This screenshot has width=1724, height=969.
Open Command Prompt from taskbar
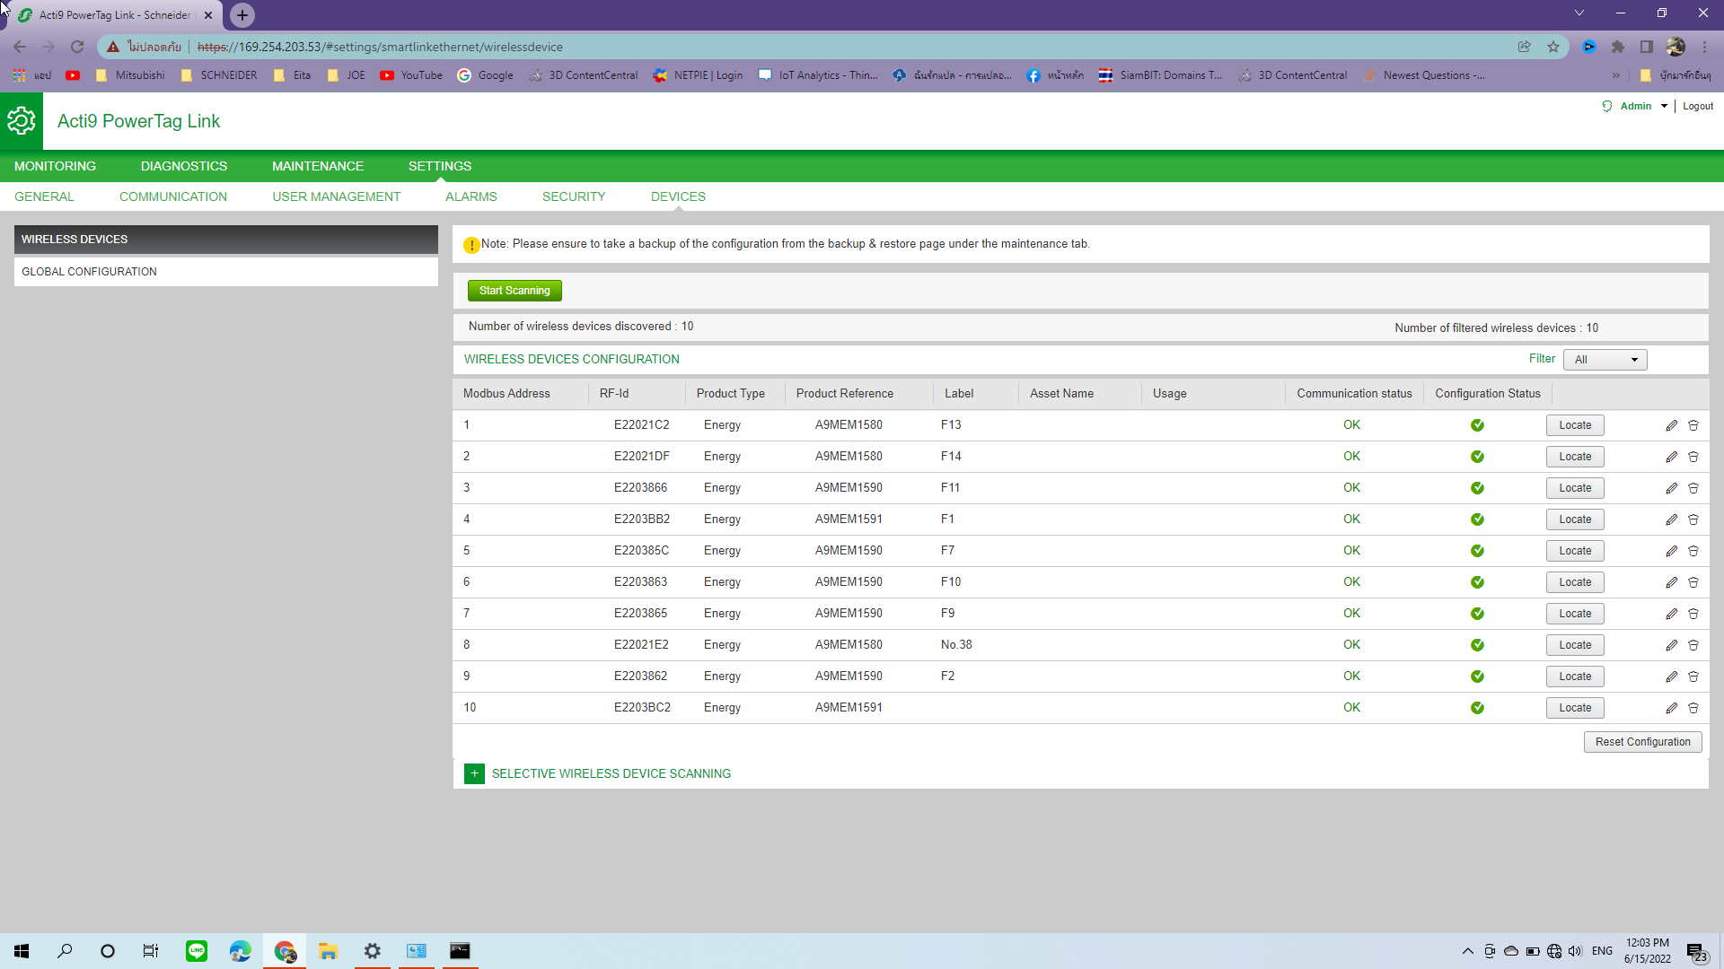460,951
